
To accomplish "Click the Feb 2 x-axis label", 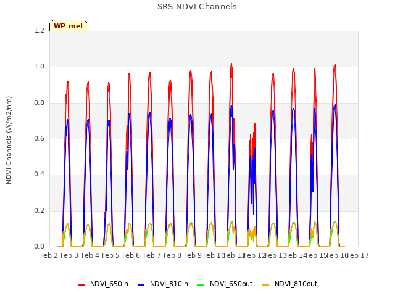I will point(49,255).
